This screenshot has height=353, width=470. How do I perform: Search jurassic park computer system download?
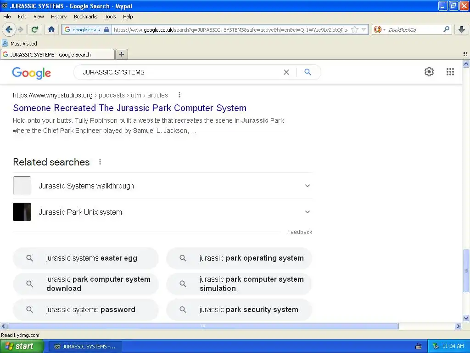point(85,284)
